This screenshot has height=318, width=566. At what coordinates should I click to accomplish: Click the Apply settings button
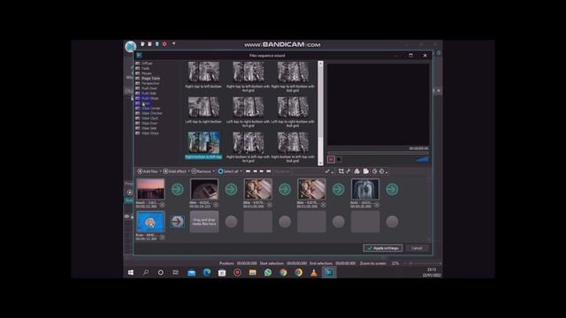(x=383, y=248)
